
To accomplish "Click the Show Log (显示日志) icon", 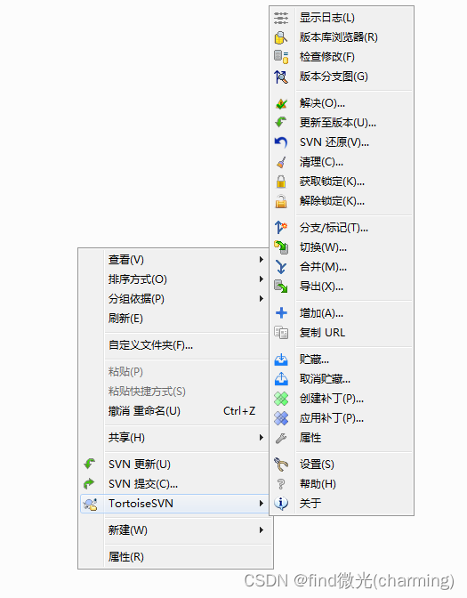I will click(281, 18).
